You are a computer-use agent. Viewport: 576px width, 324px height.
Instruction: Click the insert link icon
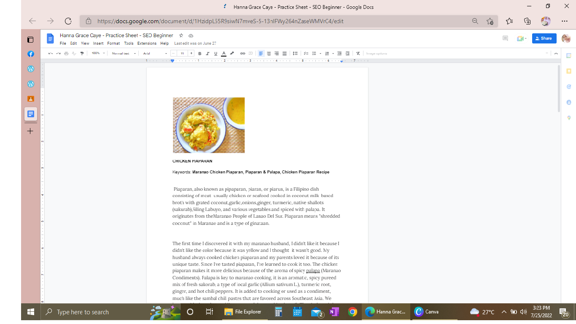tap(242, 54)
